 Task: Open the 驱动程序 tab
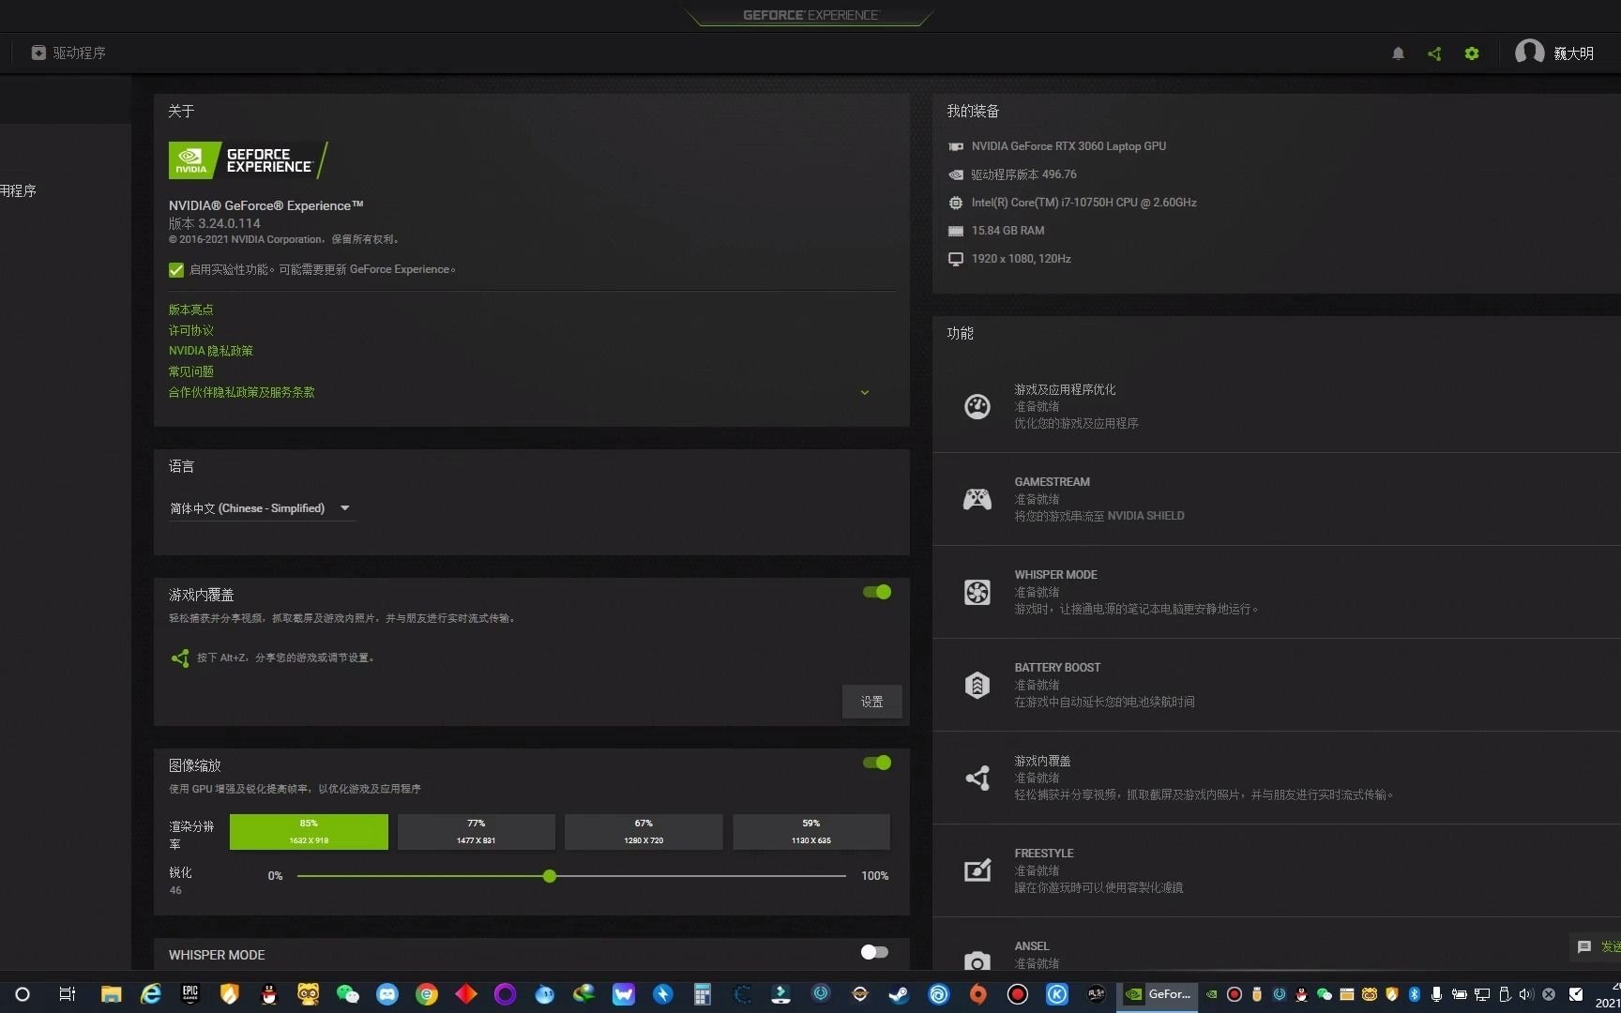[x=68, y=53]
